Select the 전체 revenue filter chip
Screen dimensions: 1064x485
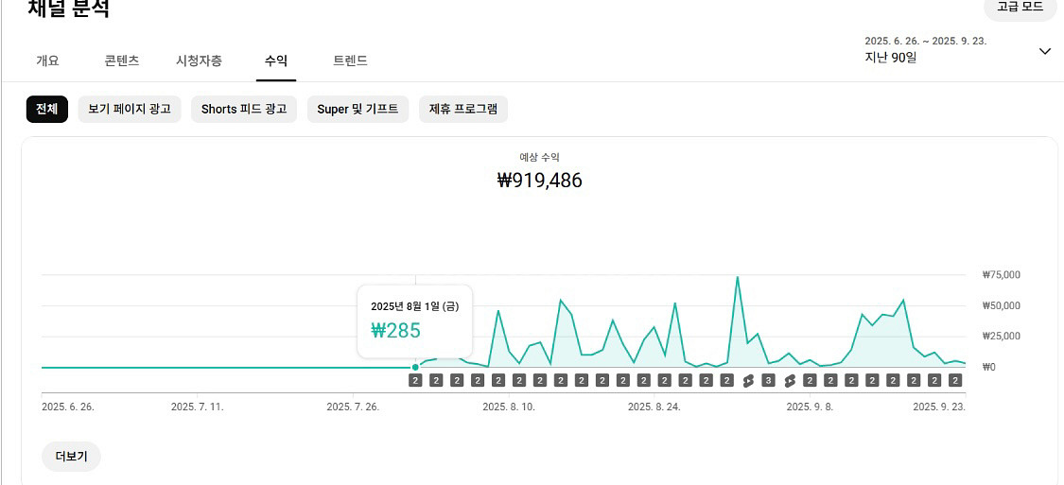click(47, 109)
